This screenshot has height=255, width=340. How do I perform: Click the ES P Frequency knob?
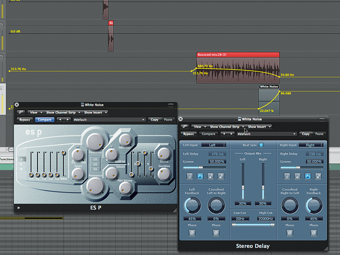pos(95,142)
